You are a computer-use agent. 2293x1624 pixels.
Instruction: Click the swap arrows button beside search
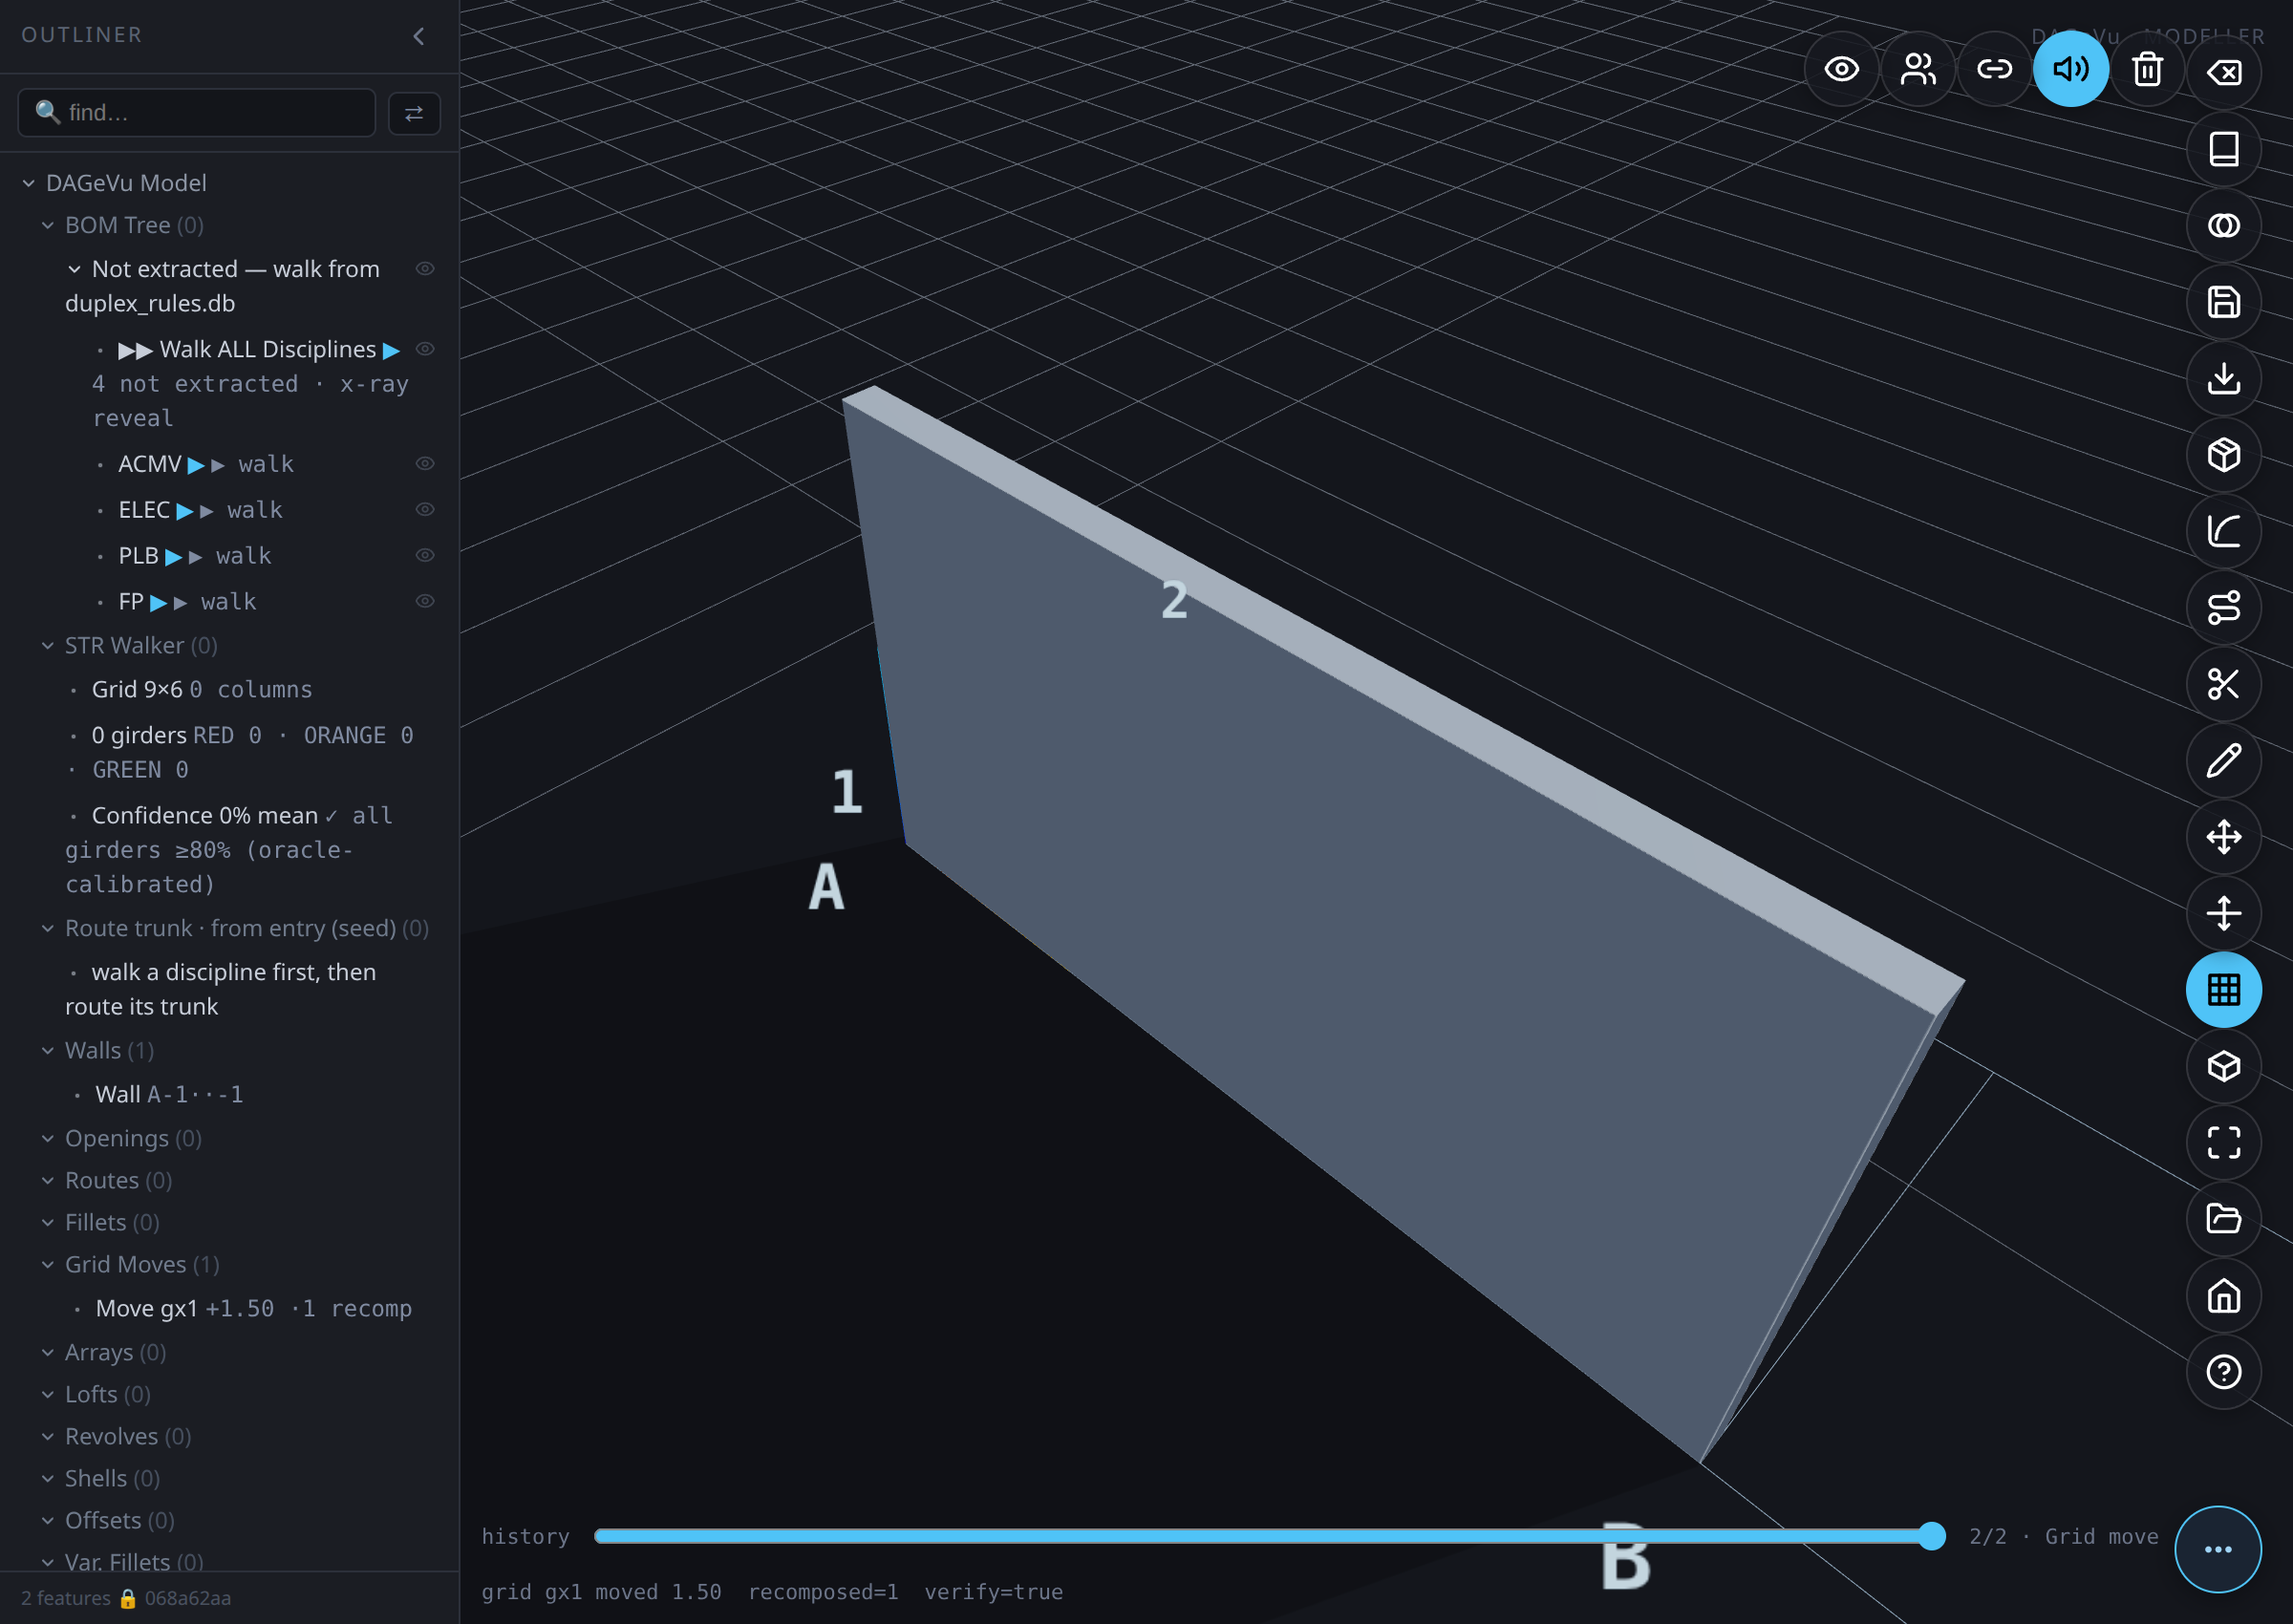click(x=414, y=113)
